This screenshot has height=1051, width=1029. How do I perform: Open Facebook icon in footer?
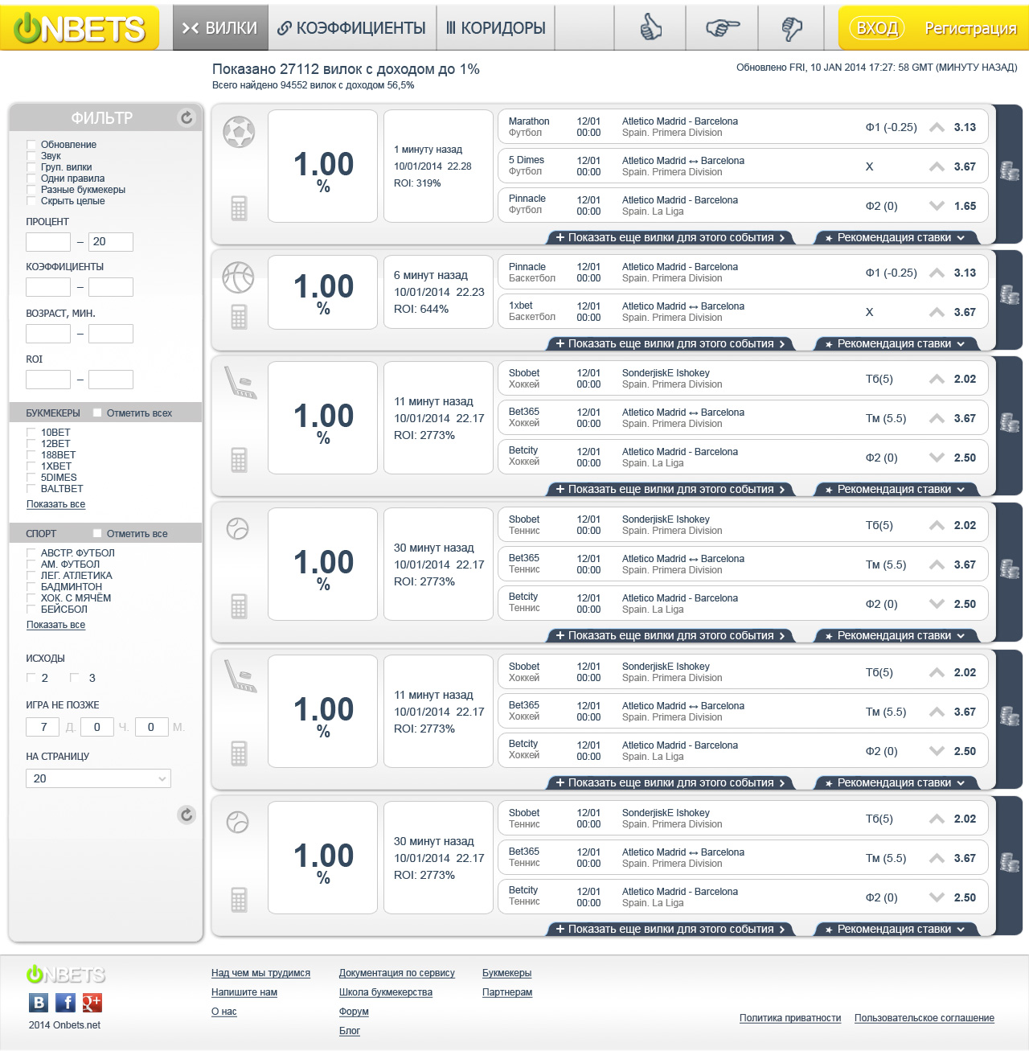click(x=66, y=1003)
